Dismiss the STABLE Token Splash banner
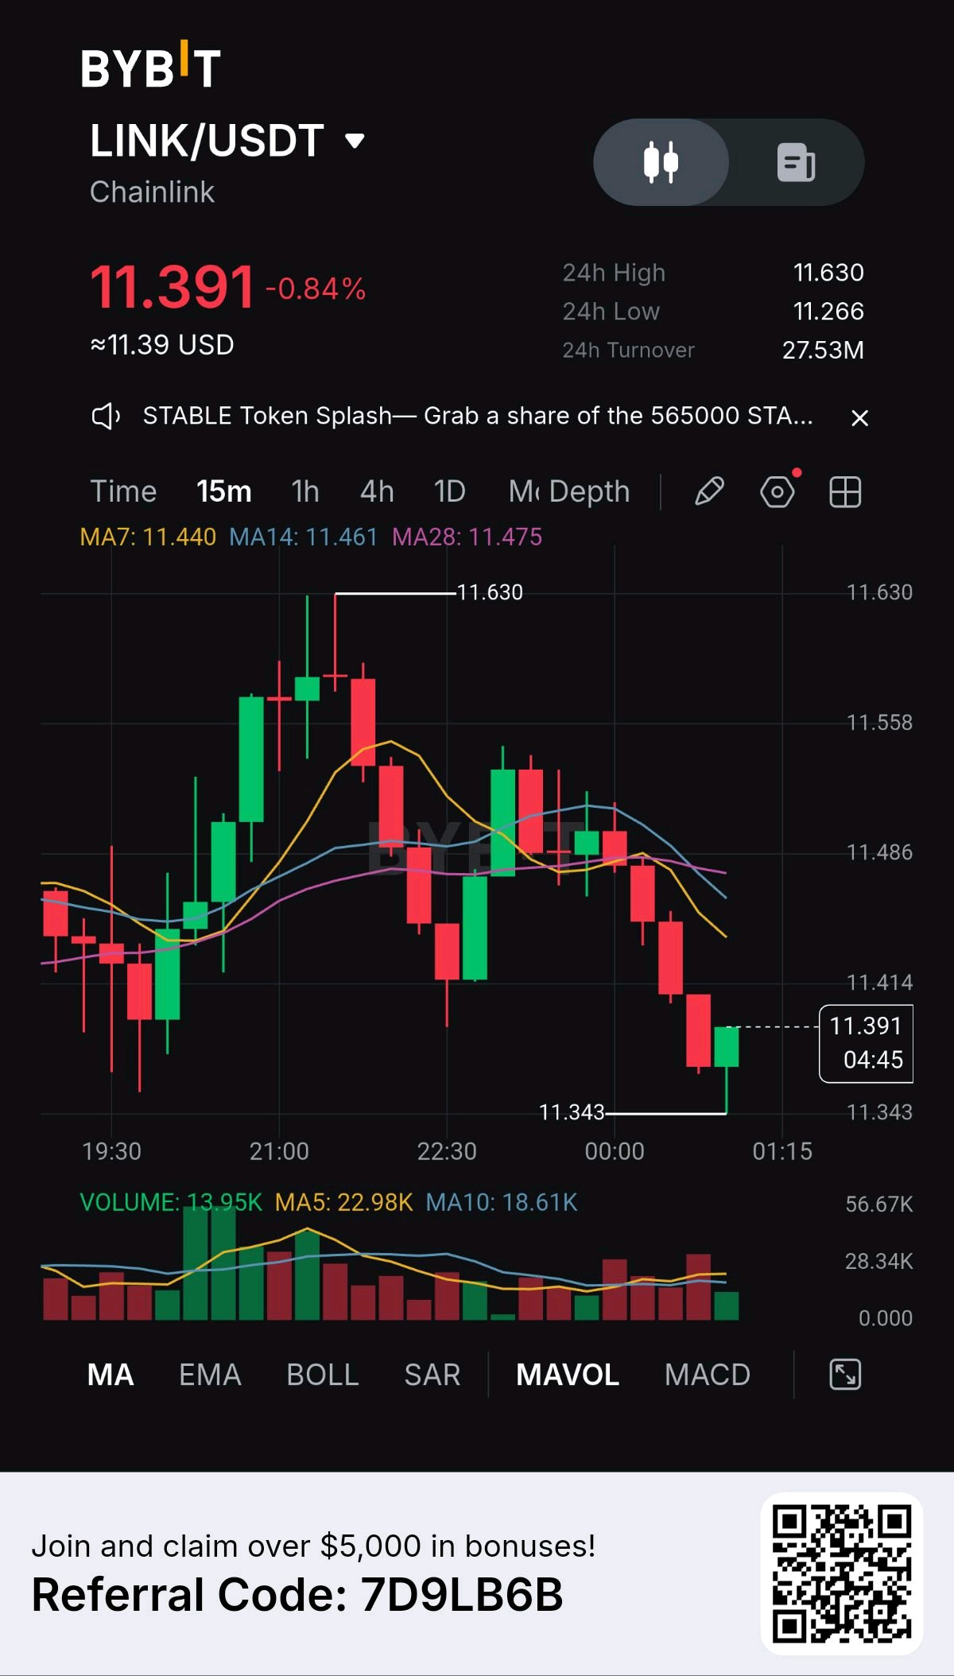Screen dimensions: 954x1676 (x=859, y=417)
